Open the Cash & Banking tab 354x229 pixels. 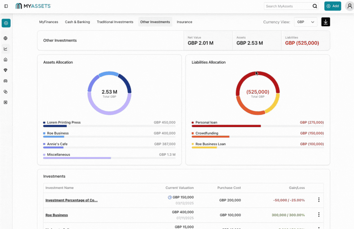(x=77, y=22)
